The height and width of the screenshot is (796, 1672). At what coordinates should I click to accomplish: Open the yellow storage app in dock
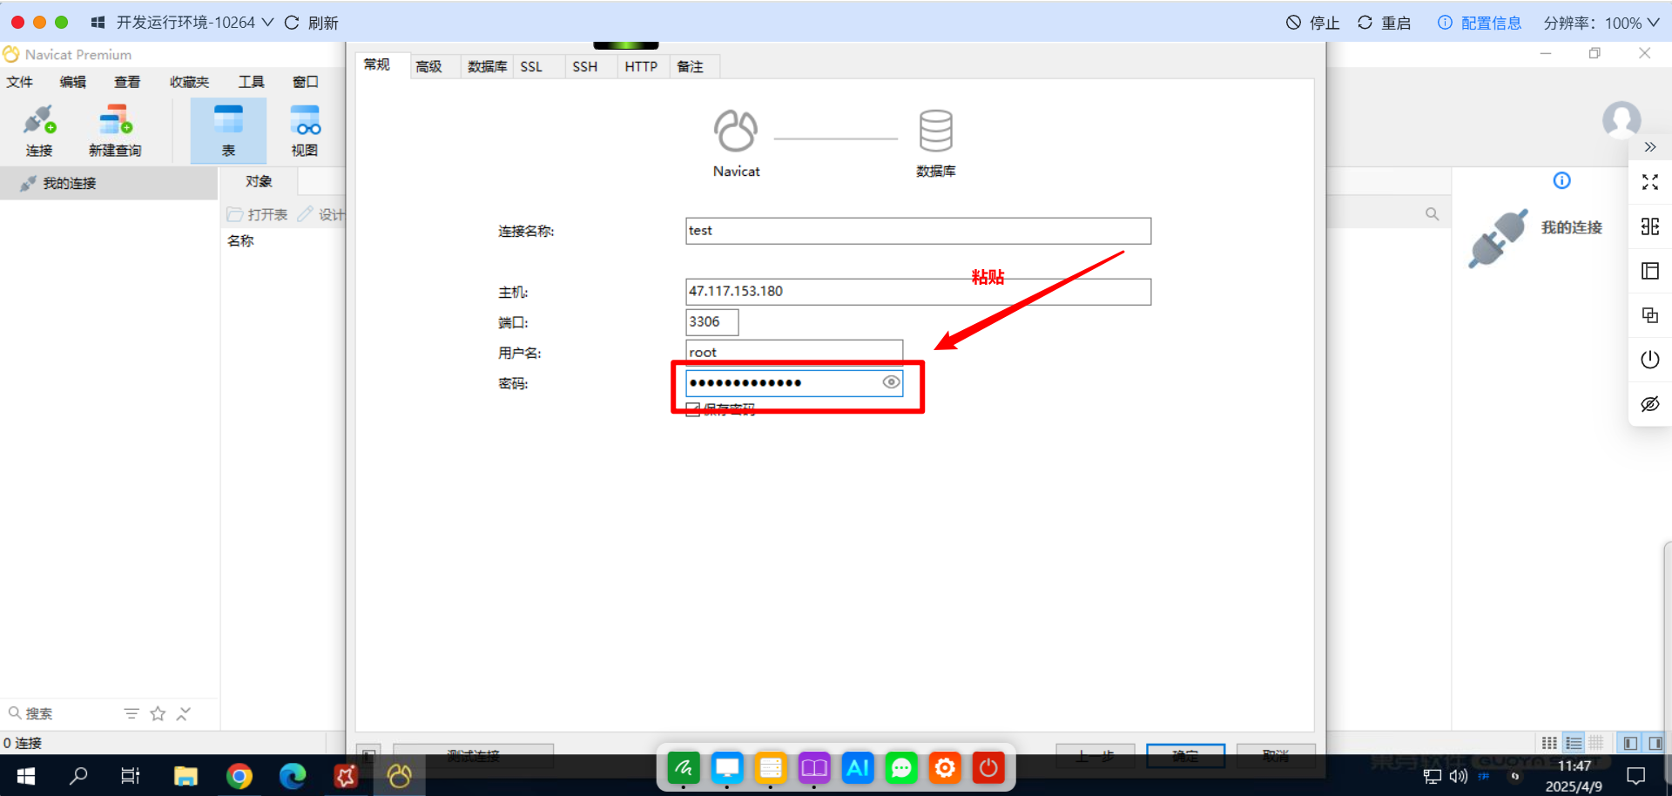pyautogui.click(x=771, y=767)
